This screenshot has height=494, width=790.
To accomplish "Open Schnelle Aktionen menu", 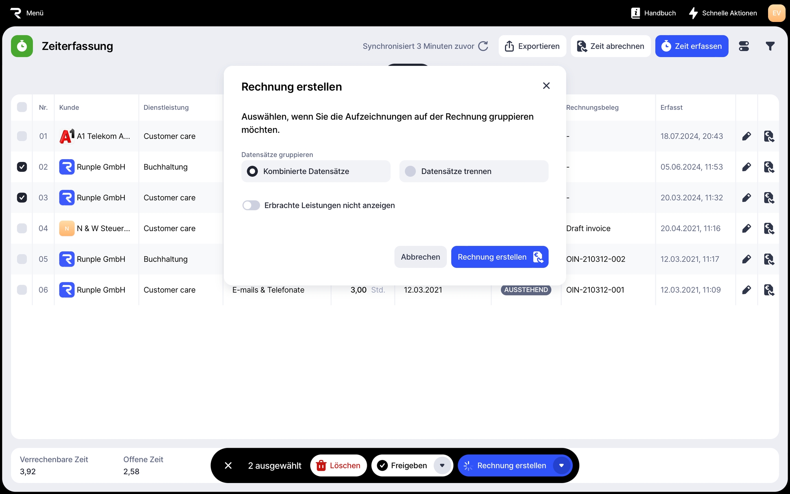I will 723,13.
